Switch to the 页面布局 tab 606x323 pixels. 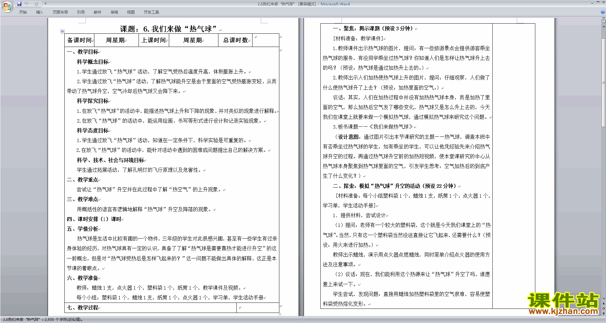[60, 12]
